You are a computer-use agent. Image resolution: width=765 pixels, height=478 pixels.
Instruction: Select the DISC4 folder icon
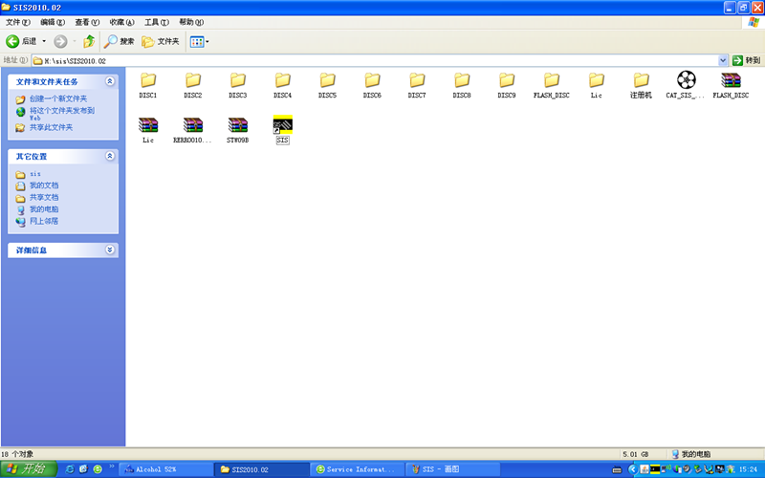pyautogui.click(x=282, y=80)
